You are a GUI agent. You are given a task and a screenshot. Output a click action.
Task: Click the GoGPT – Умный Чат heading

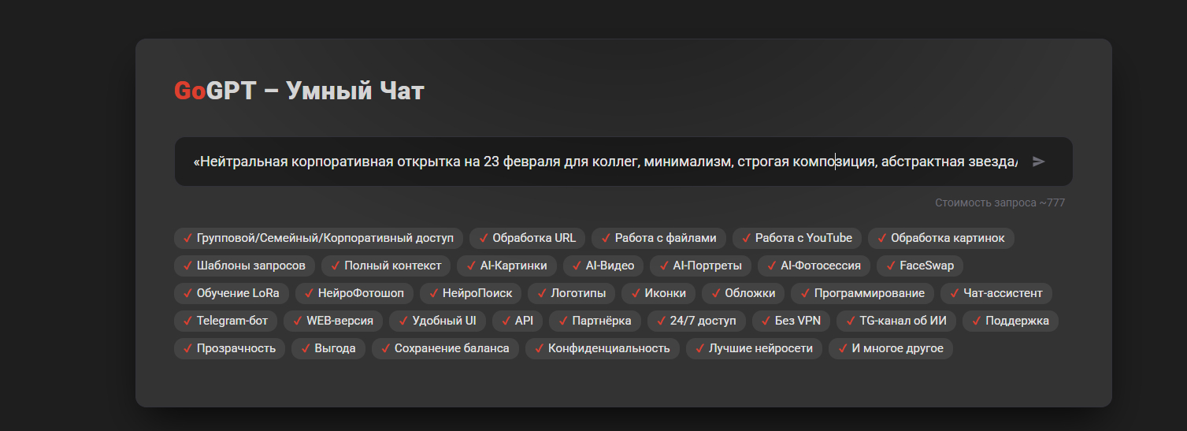click(299, 91)
